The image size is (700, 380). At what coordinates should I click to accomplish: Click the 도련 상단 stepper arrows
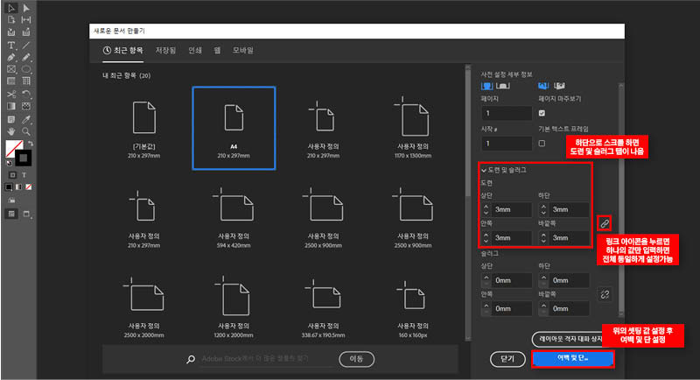pyautogui.click(x=486, y=209)
